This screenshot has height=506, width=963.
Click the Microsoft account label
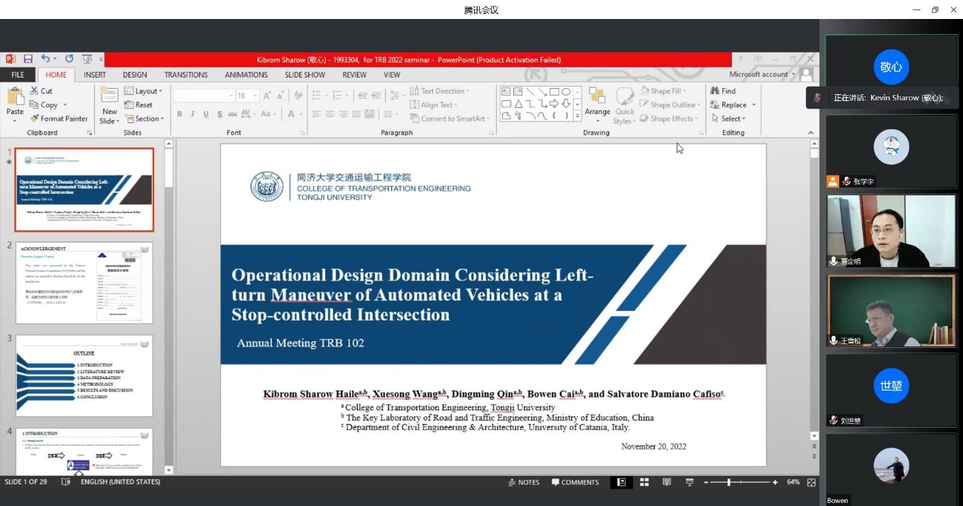point(759,74)
